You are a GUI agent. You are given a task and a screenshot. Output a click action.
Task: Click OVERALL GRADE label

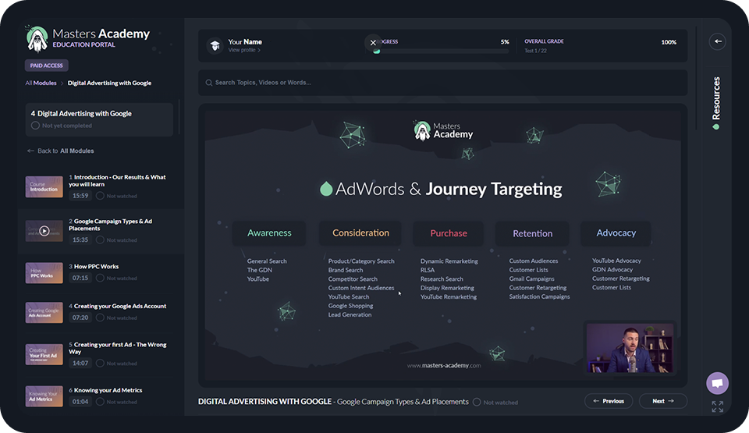[x=544, y=41]
